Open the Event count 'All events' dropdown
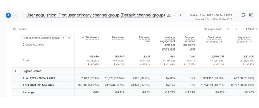The image size is (259, 108). click(214, 42)
